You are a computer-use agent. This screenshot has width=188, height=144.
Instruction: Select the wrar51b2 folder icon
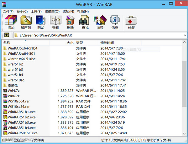[x=5, y=64]
